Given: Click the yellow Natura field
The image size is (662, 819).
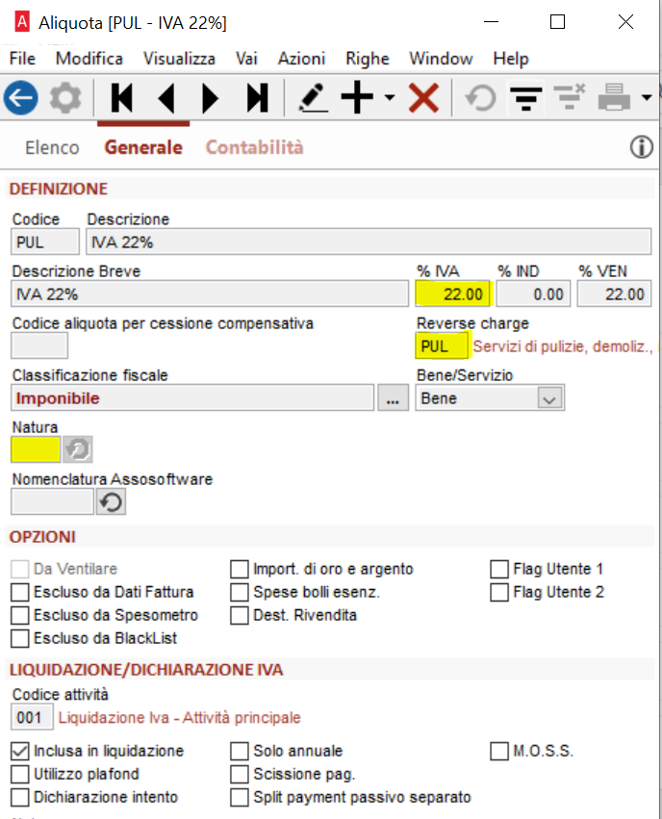Looking at the screenshot, I should [x=36, y=449].
